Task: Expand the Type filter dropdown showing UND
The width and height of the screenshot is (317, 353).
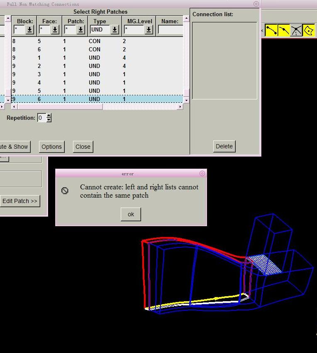Action: pos(115,30)
